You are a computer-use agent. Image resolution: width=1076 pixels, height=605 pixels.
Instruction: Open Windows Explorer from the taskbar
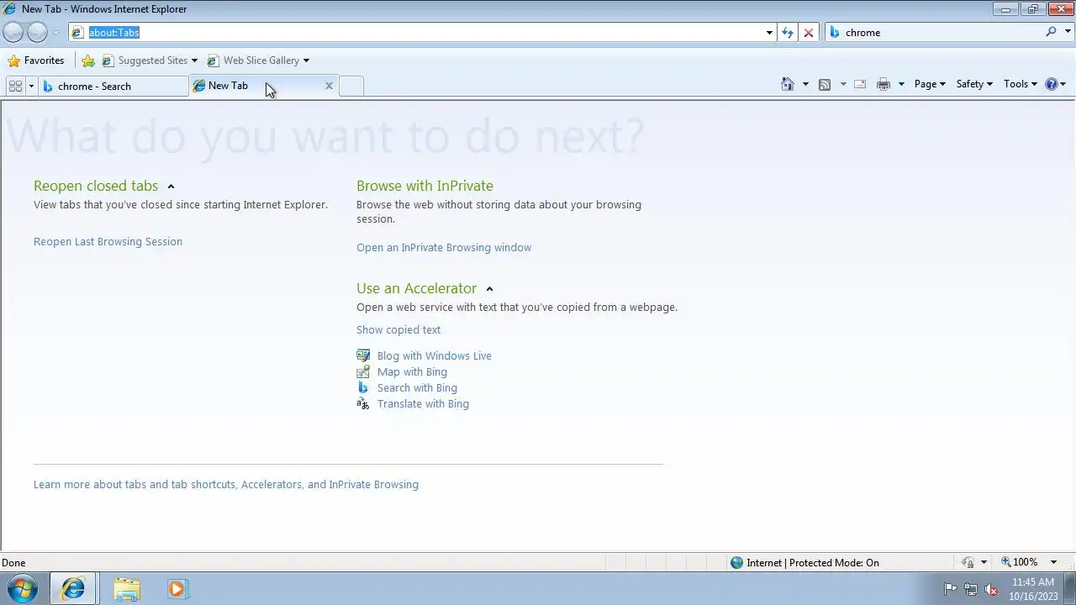[127, 589]
